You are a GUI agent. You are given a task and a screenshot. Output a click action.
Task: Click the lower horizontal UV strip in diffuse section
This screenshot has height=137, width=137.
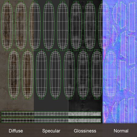pyautogui.click(x=17, y=121)
